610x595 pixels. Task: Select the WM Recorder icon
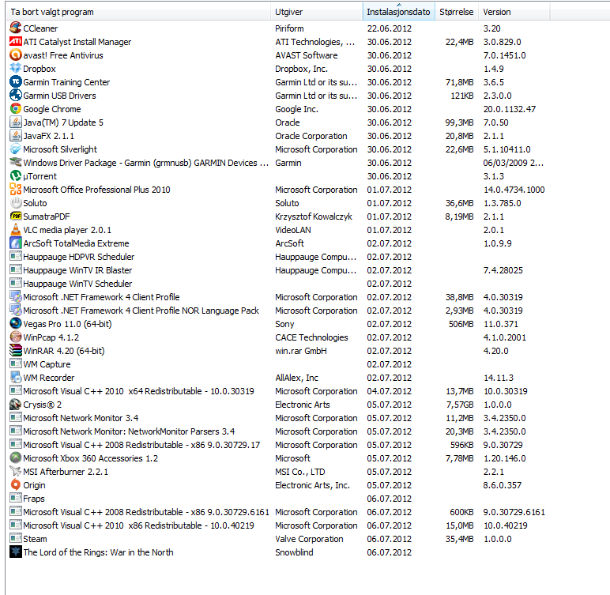pyautogui.click(x=16, y=377)
